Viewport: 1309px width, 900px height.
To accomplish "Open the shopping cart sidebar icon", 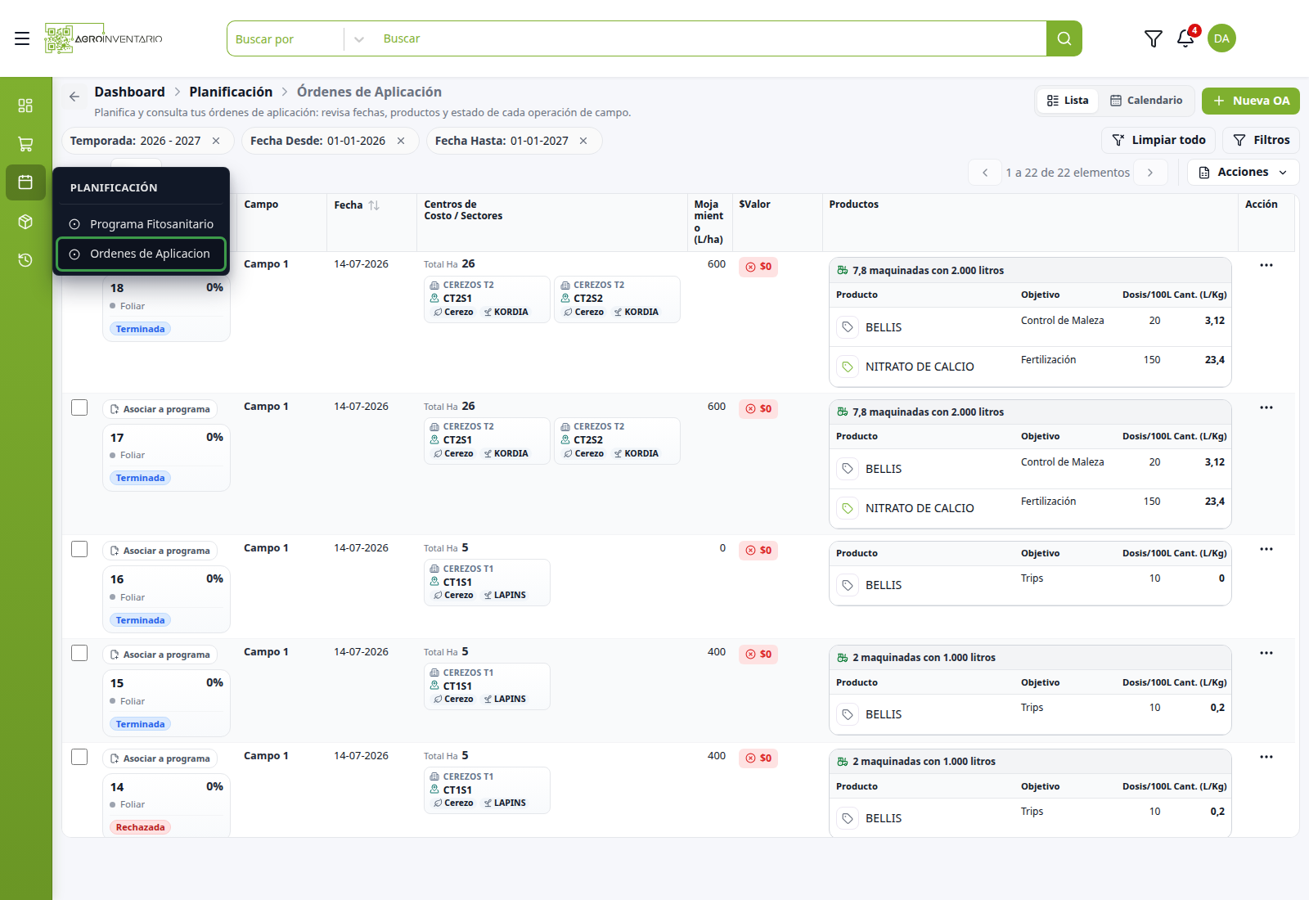I will [x=25, y=144].
